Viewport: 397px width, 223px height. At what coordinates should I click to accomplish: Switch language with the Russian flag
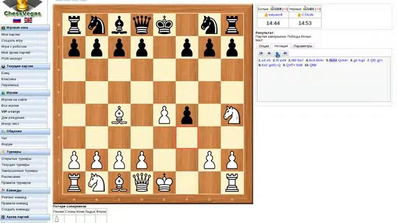pos(17,20)
